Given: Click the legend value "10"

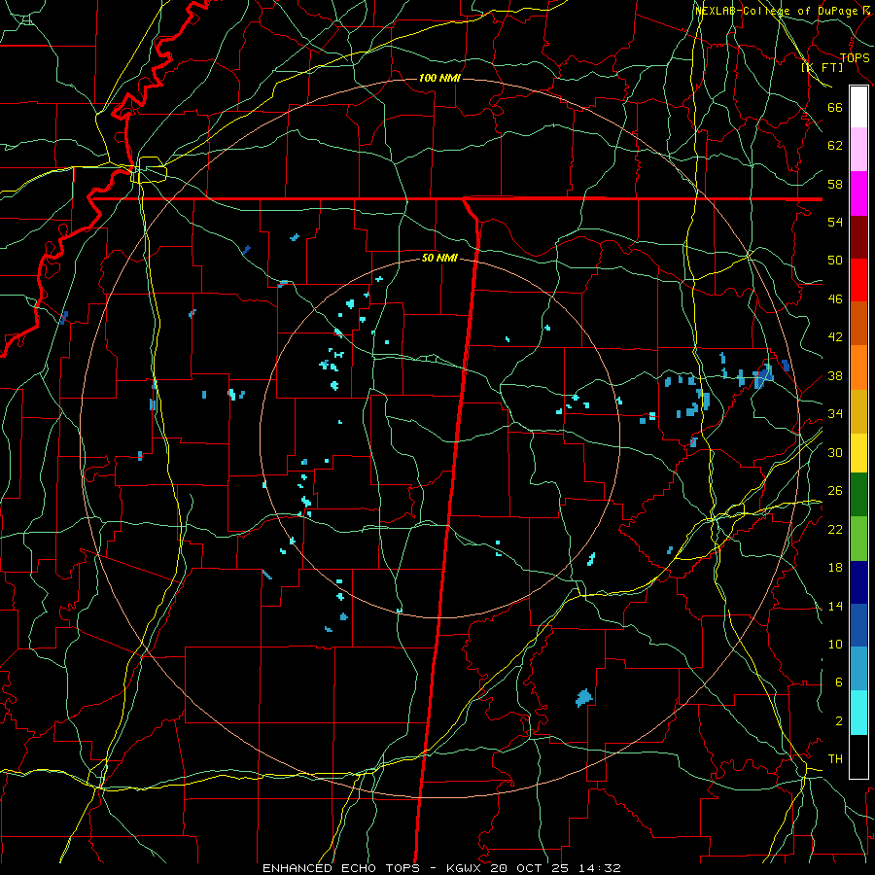Looking at the screenshot, I should coord(835,644).
